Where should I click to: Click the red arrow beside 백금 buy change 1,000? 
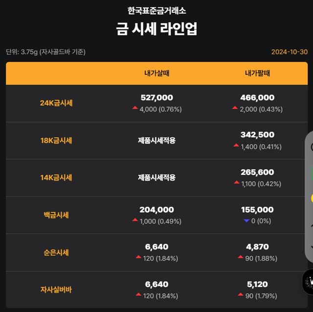coord(135,221)
